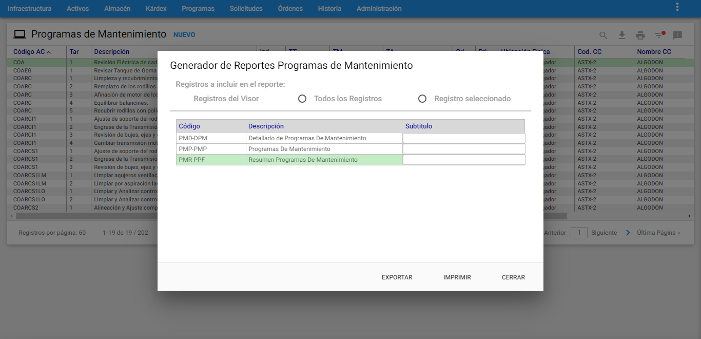The image size is (701, 339).
Task: Click Registros por página: 60 text
Action: point(52,233)
